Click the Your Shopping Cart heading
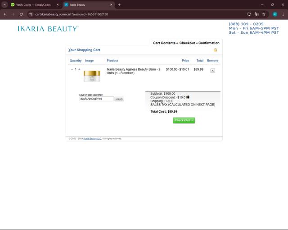 point(84,50)
